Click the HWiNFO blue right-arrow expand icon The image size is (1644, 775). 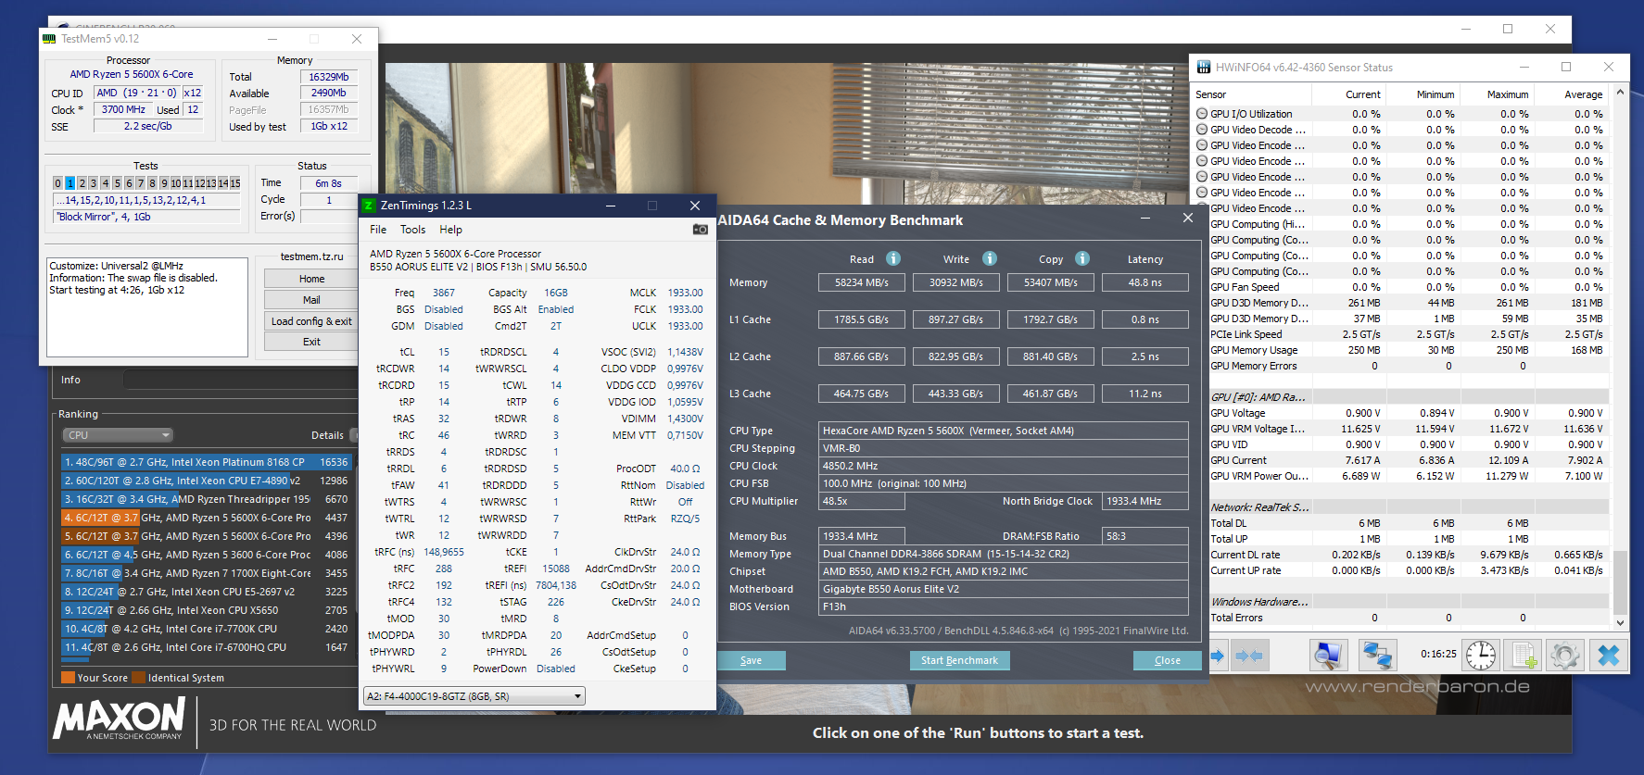click(x=1218, y=656)
